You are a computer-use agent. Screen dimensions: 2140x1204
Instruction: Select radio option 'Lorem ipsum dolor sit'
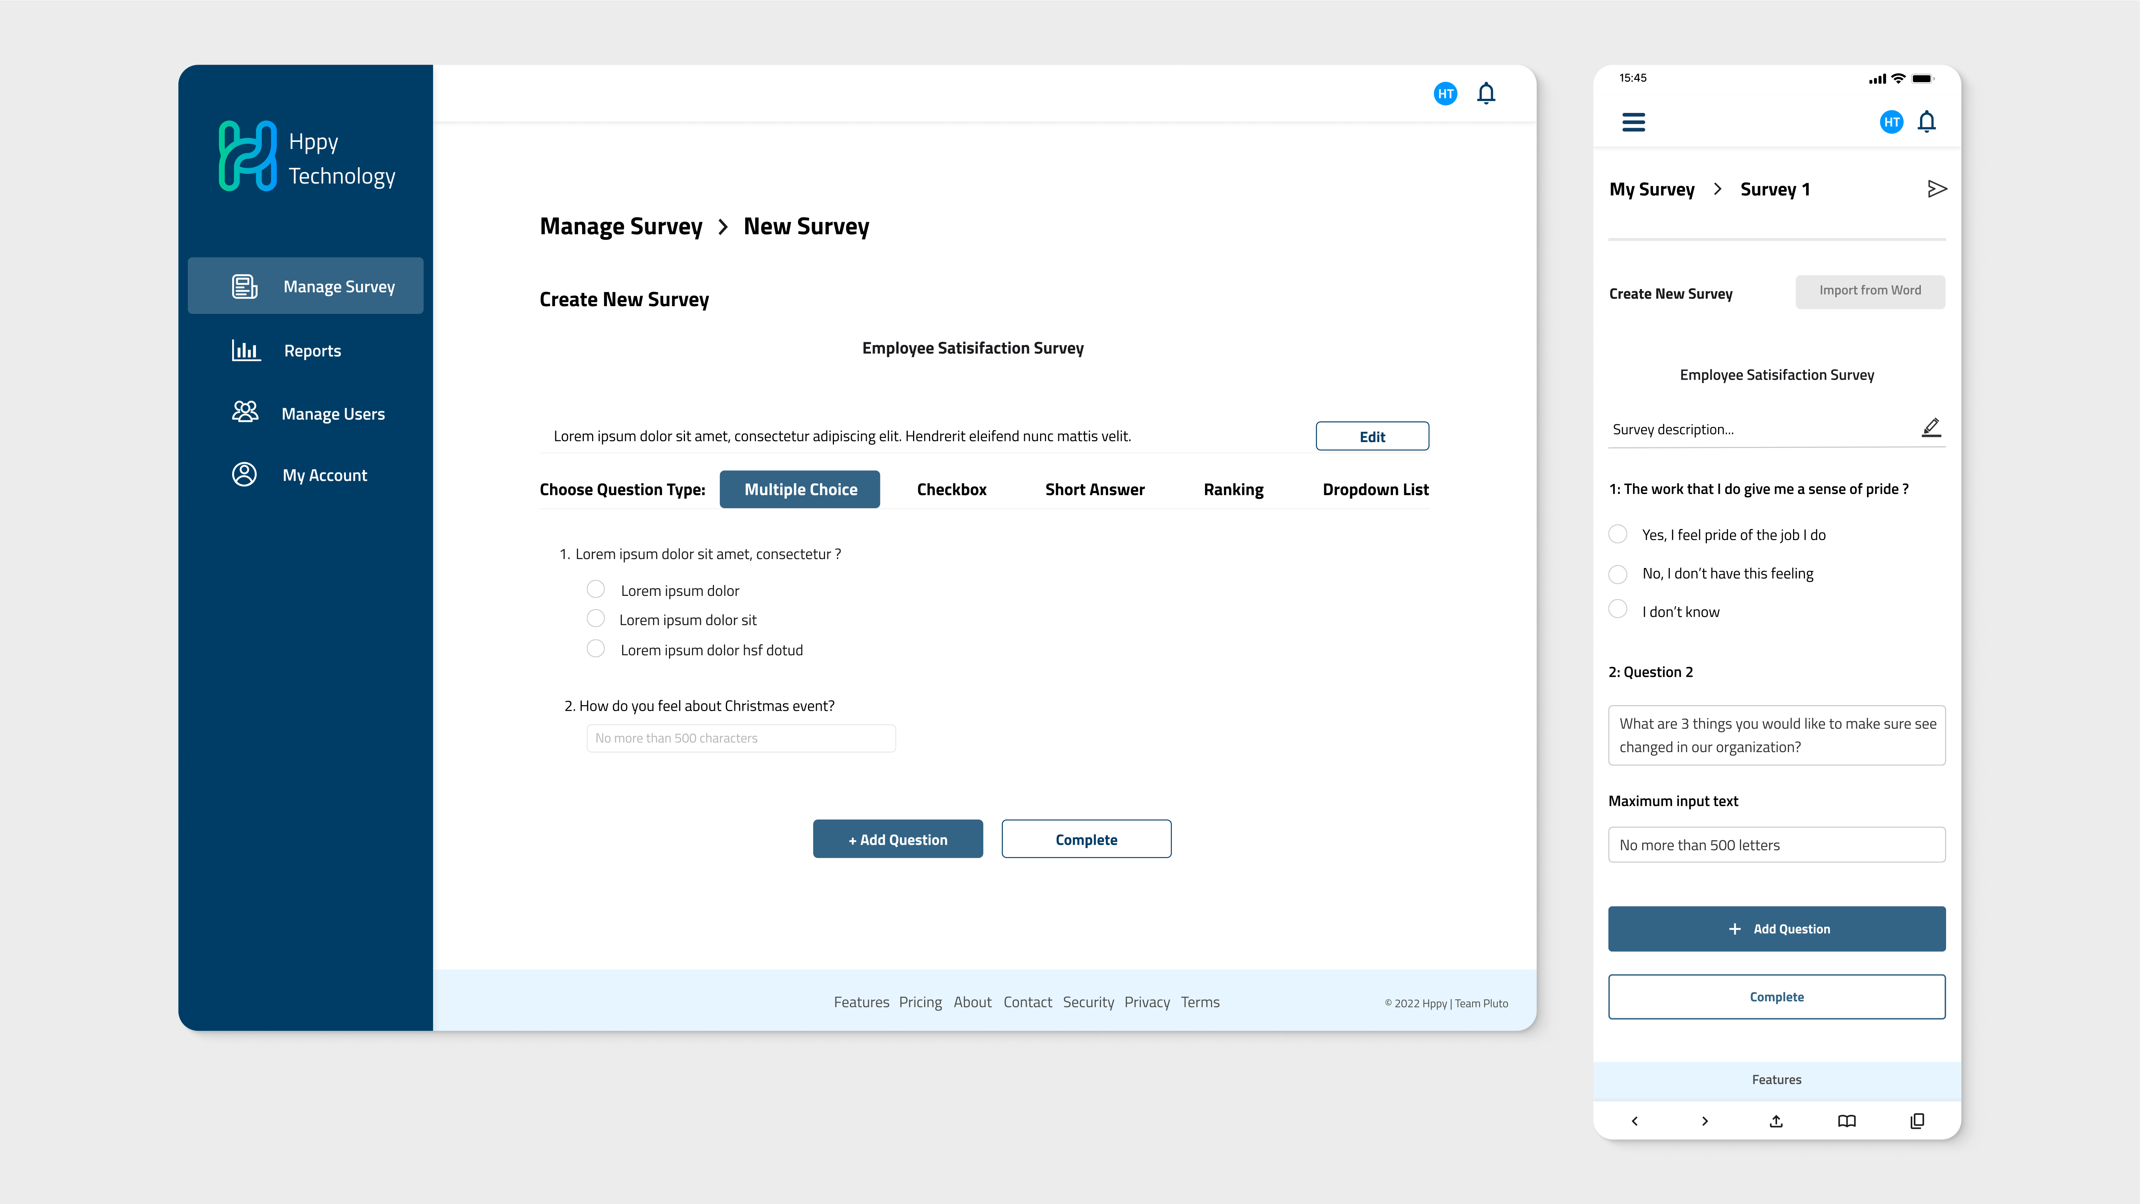pos(596,618)
